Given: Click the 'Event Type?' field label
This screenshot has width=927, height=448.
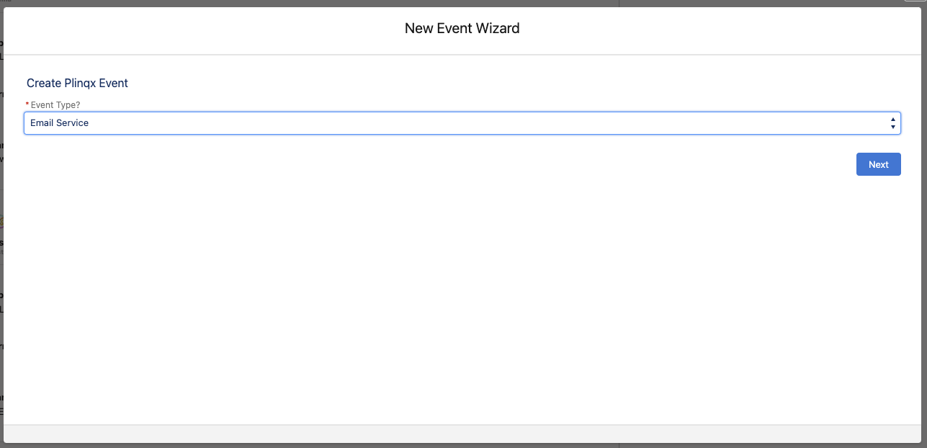Looking at the screenshot, I should click(55, 105).
